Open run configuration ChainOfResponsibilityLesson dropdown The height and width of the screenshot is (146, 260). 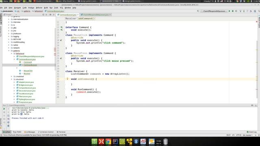tap(214, 11)
